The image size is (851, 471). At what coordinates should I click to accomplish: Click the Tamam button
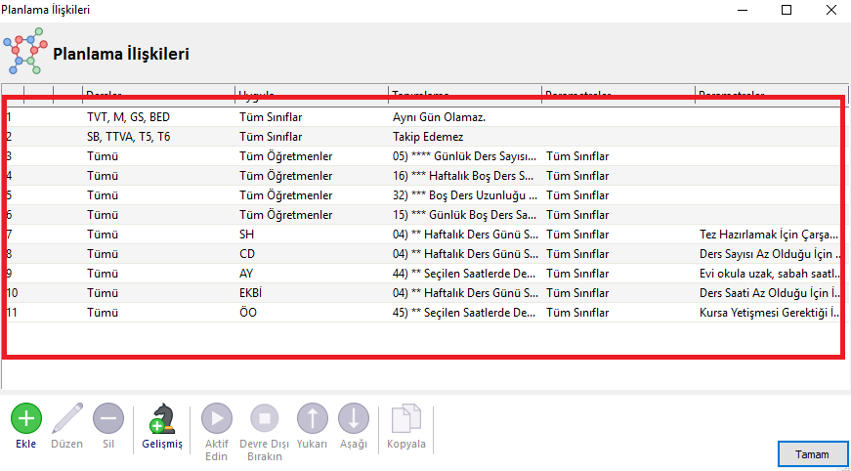(812, 454)
